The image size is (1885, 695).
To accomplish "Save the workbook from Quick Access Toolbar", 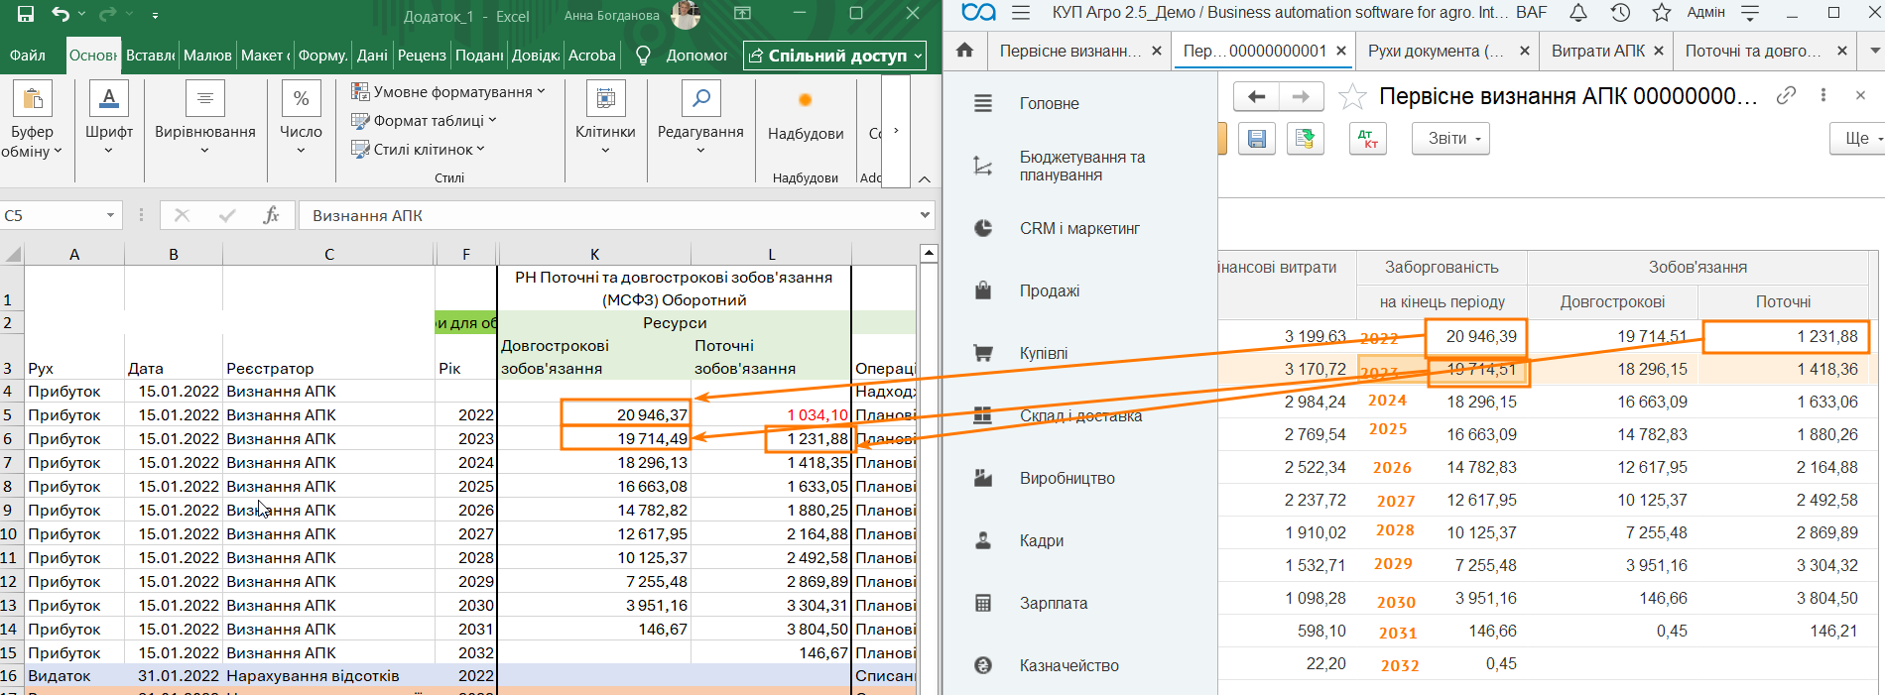I will tap(26, 14).
